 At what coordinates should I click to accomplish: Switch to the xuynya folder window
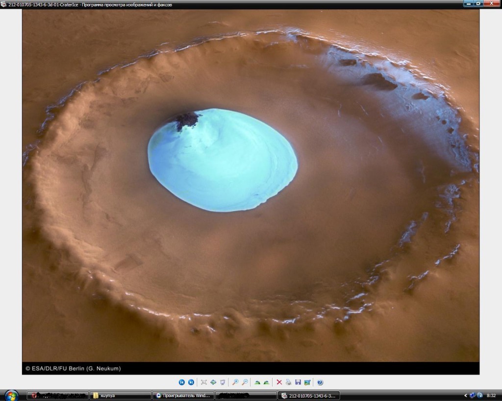120,396
